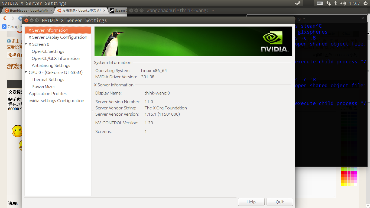The image size is (370, 208).
Task: Switch to the 发表主题 Ubuntu中文论坛 tab
Action: click(x=81, y=11)
